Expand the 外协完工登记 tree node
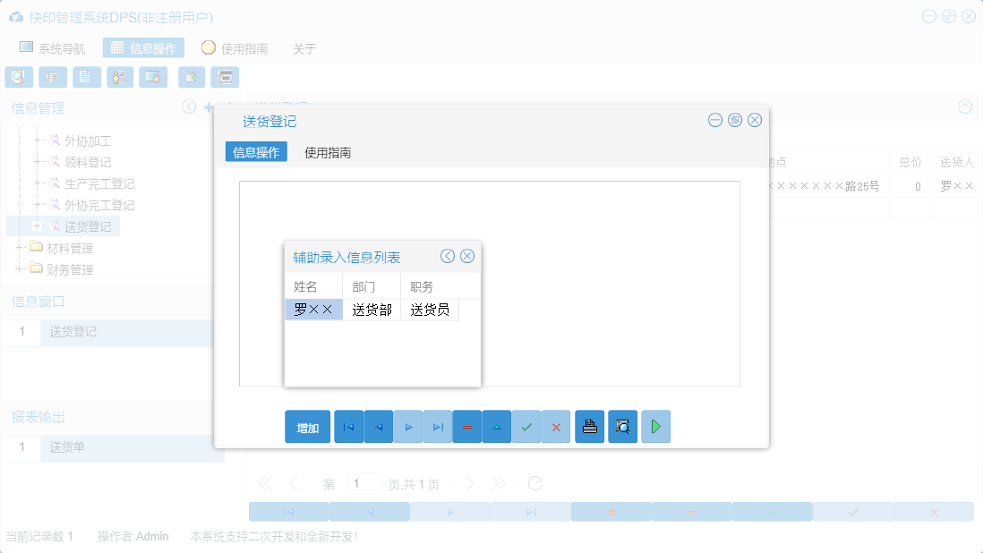Image resolution: width=983 pixels, height=553 pixels. coord(37,205)
